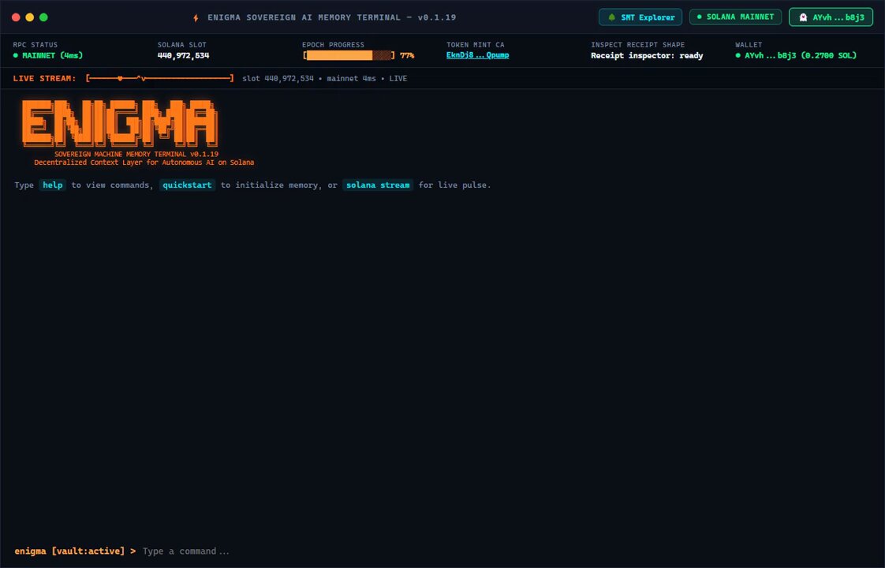Click the TOKEN MINT CA label
The height and width of the screenshot is (568, 885).
[476, 45]
